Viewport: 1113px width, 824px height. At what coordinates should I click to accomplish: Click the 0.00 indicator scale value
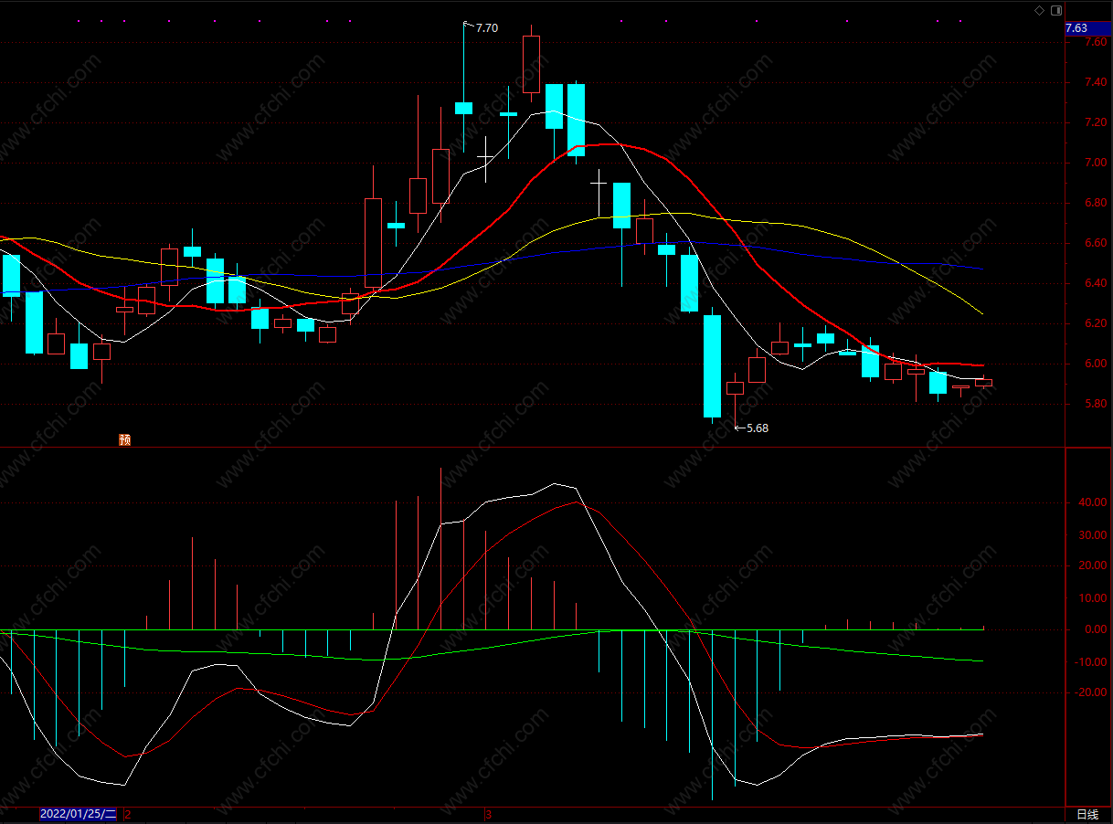click(1096, 629)
